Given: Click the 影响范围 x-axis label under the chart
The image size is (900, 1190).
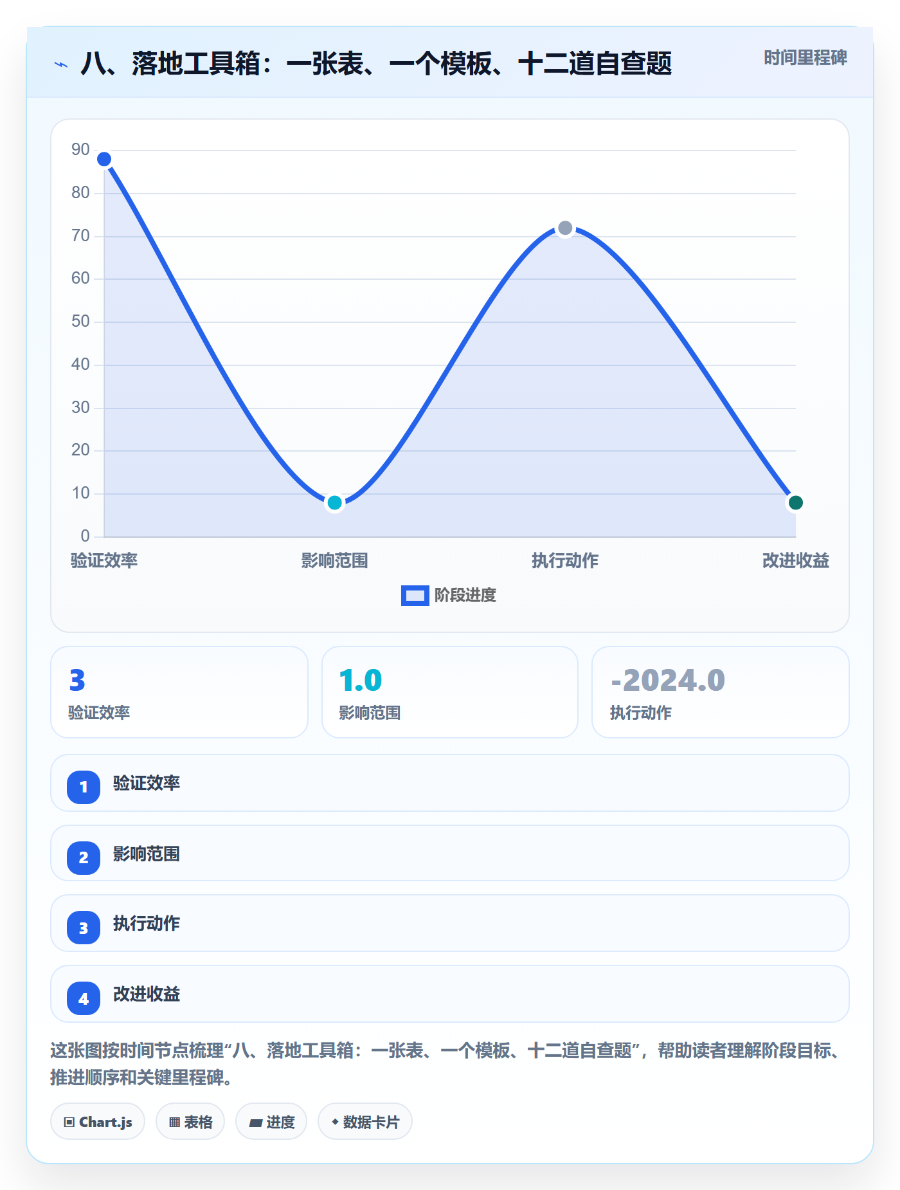Looking at the screenshot, I should click(334, 561).
